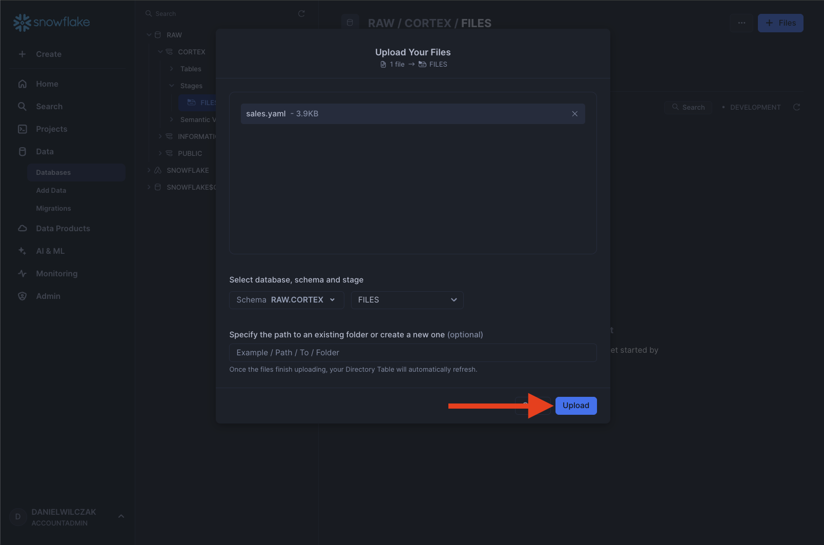Viewport: 824px width, 545px height.
Task: Click the SNOWFLAKE shared database icon
Action: [158, 170]
